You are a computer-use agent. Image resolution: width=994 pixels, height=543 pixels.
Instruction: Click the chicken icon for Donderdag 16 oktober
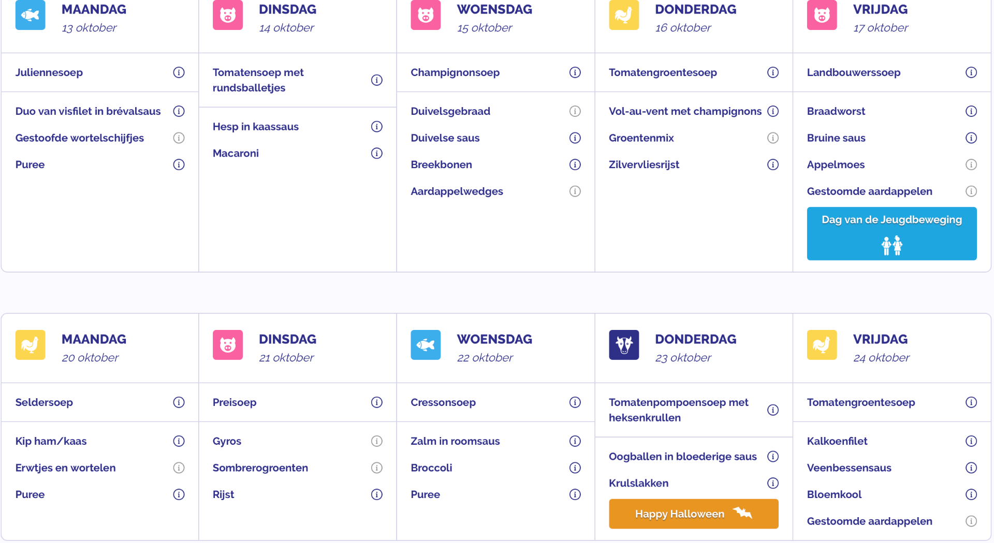click(x=624, y=15)
